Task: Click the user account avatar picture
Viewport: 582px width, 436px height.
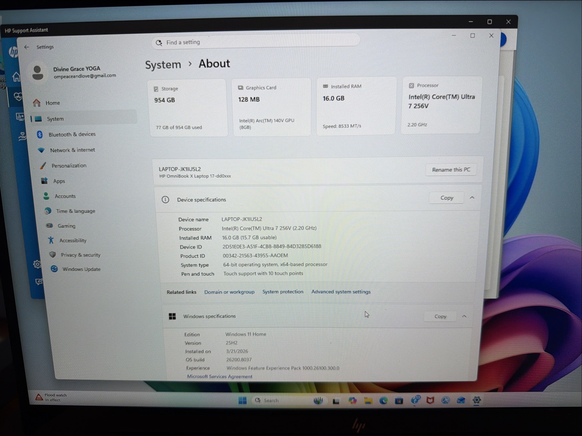Action: (x=37, y=72)
